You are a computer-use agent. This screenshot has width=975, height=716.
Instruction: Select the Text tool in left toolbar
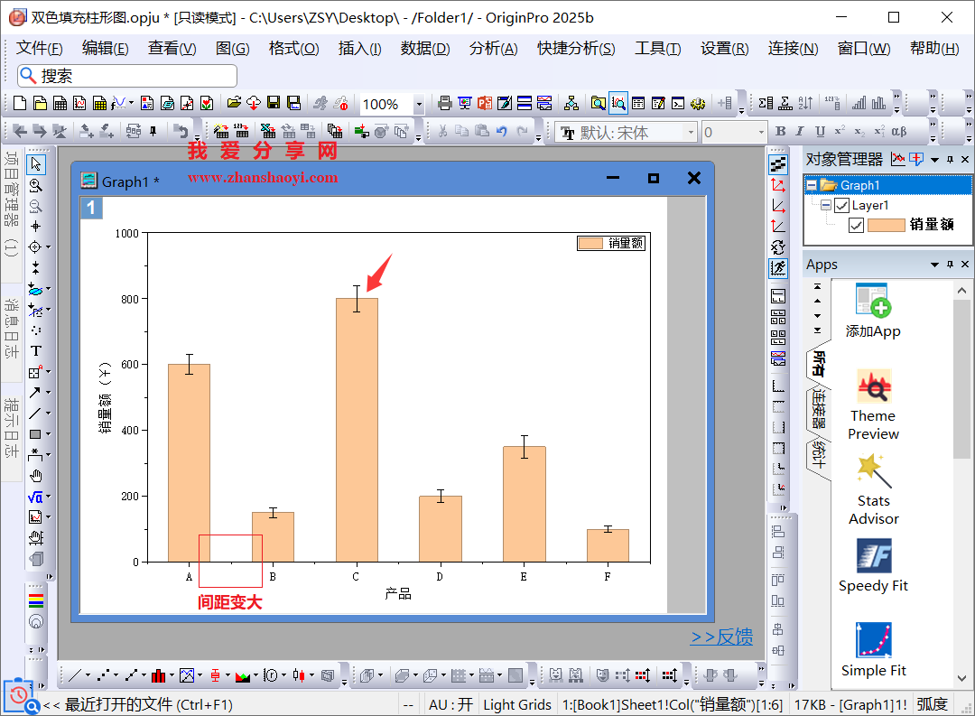click(36, 350)
